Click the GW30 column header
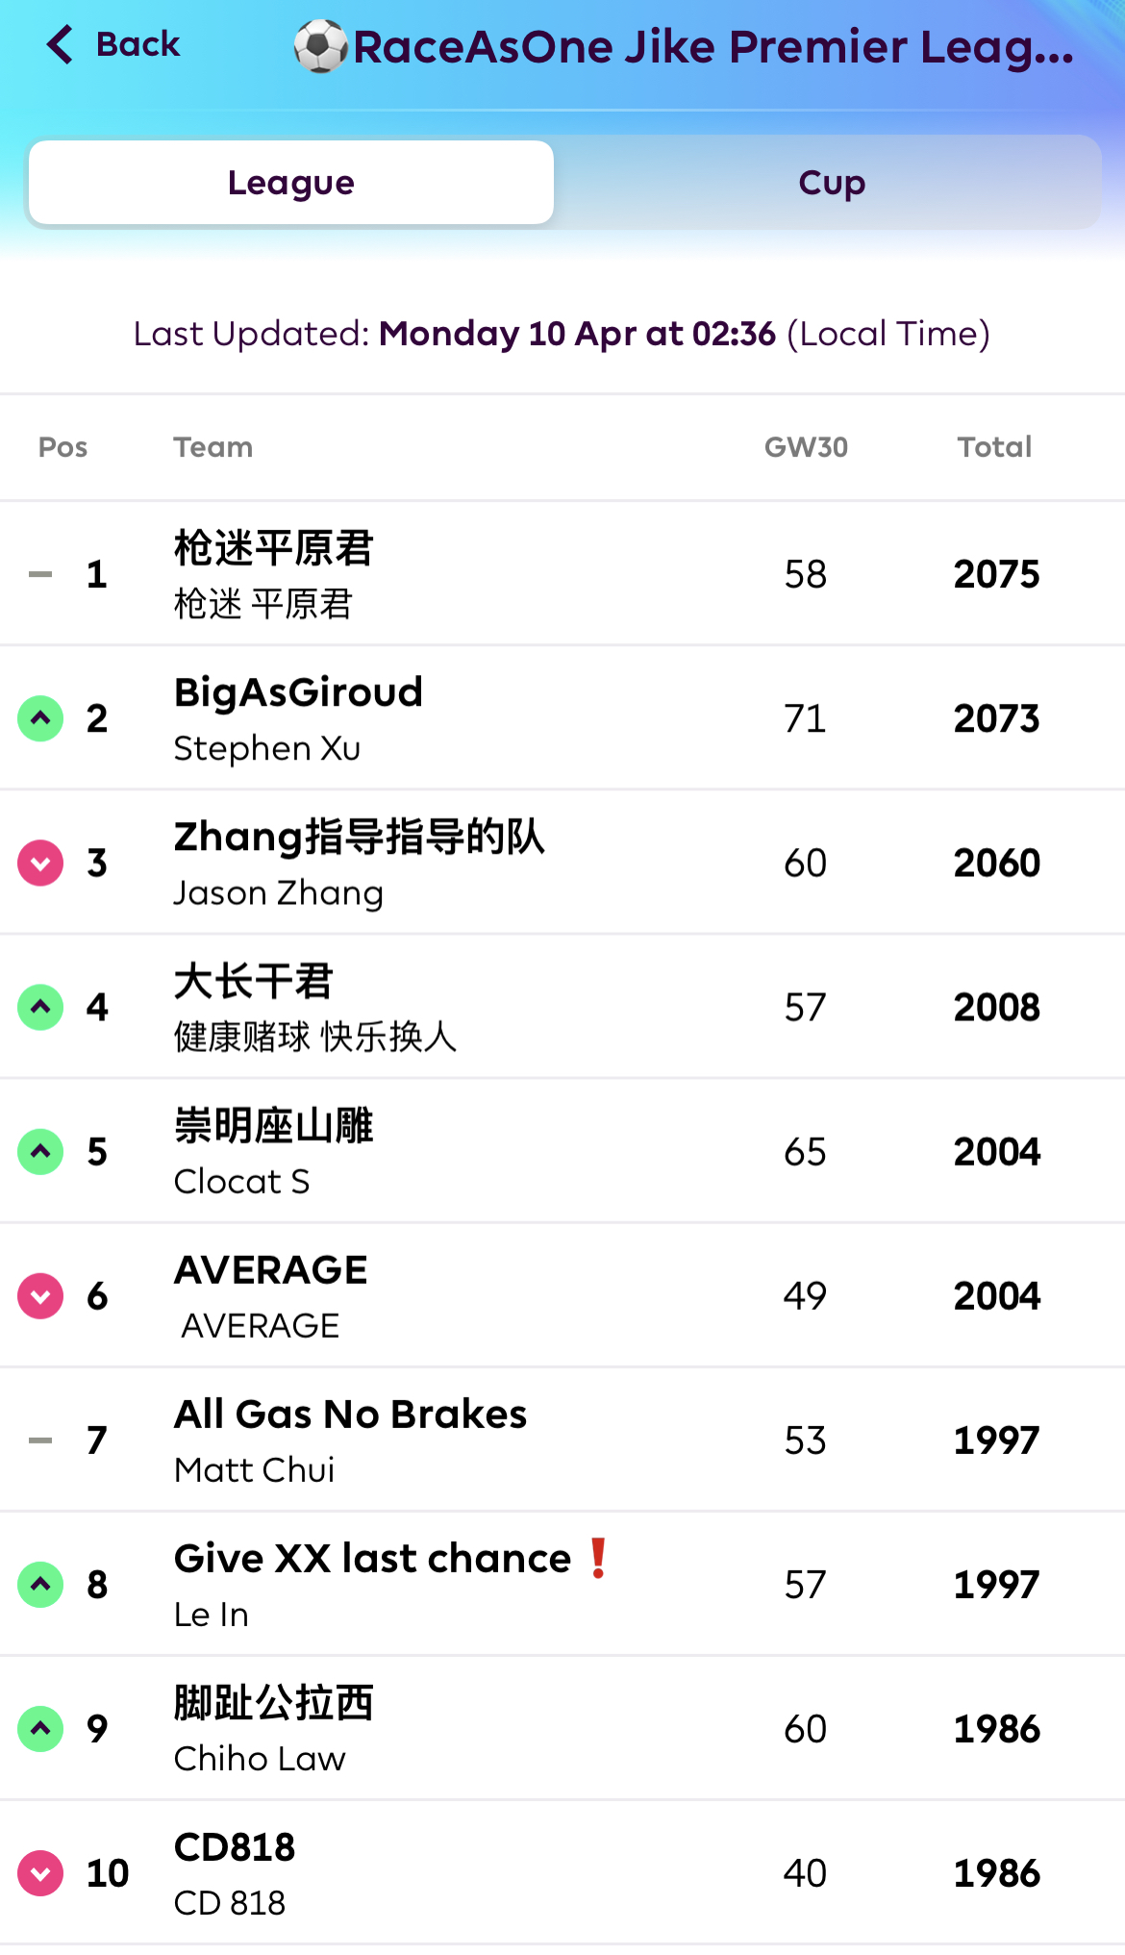The image size is (1125, 1955). click(x=806, y=447)
